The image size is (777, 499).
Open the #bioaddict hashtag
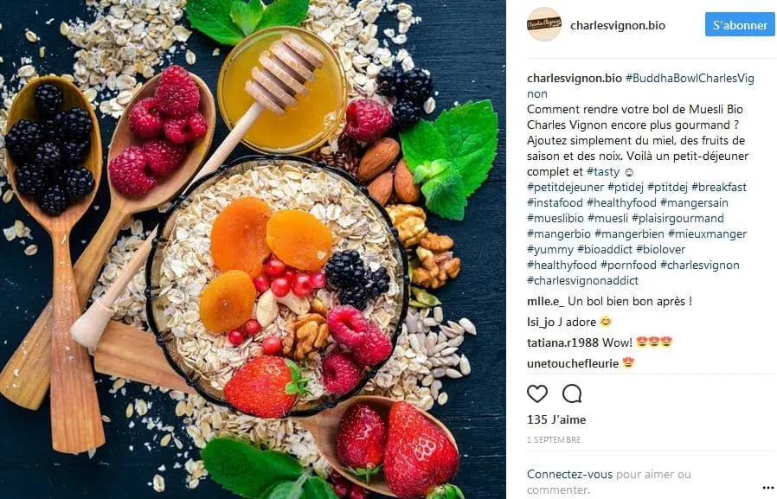click(x=605, y=249)
